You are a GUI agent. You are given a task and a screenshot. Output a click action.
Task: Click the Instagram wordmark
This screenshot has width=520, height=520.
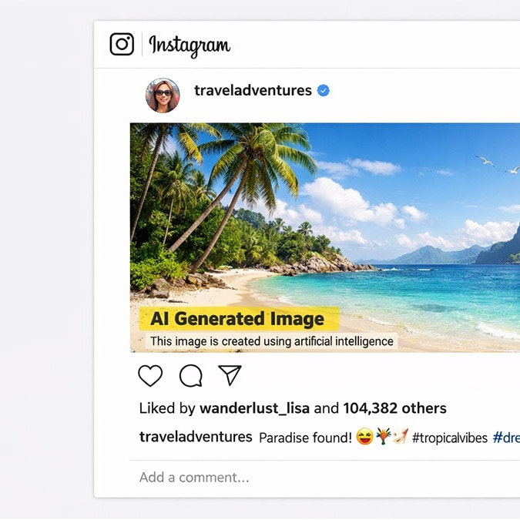(x=190, y=45)
